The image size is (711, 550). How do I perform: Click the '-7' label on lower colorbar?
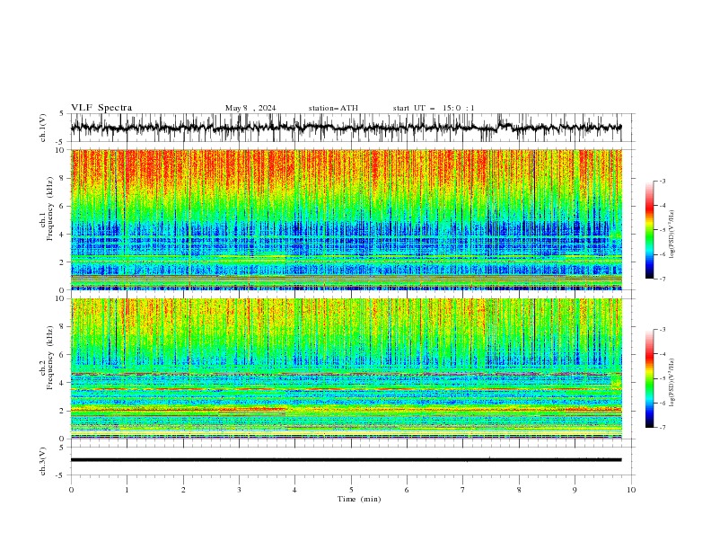(x=663, y=428)
